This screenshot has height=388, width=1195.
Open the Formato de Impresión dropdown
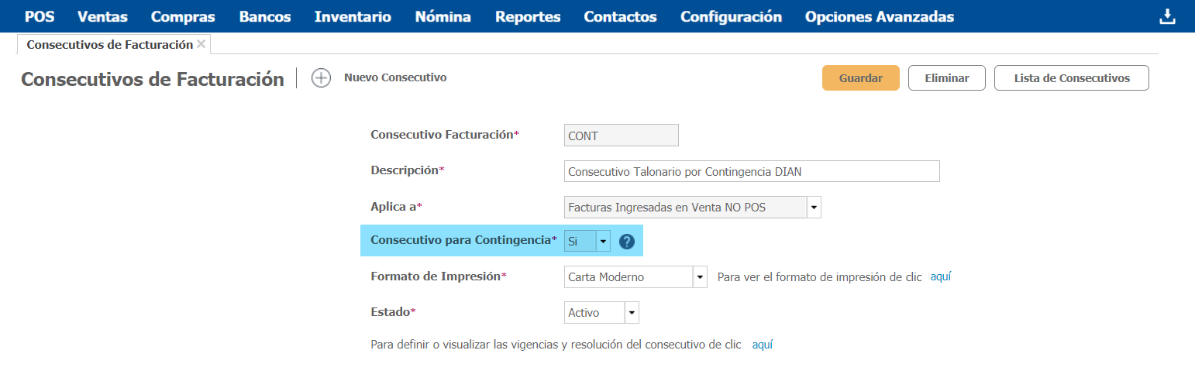click(700, 277)
